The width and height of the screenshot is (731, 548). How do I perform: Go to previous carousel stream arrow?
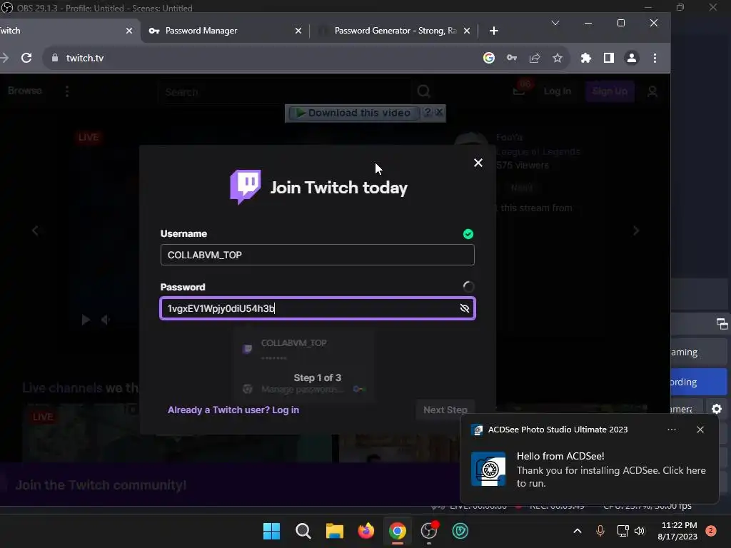tap(35, 230)
